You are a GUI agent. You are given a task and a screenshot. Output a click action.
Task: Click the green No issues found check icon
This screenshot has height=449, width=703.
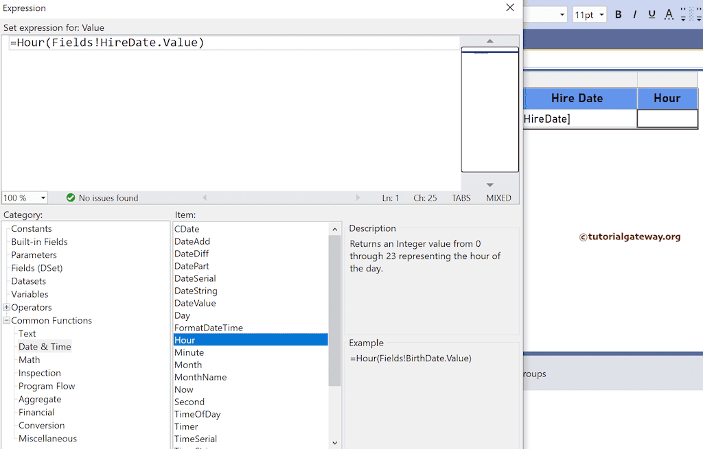pyautogui.click(x=71, y=197)
